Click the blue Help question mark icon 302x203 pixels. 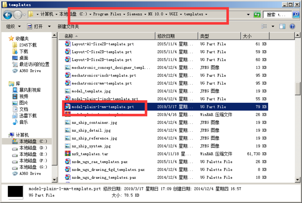tap(292, 26)
